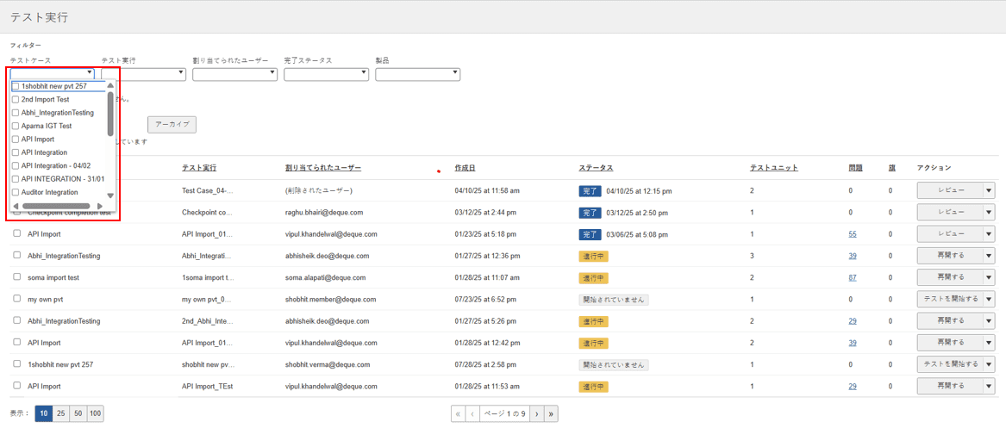This screenshot has width=1006, height=428.
Task: Open the 割り当てられたユーザー filter dropdown
Action: [234, 74]
